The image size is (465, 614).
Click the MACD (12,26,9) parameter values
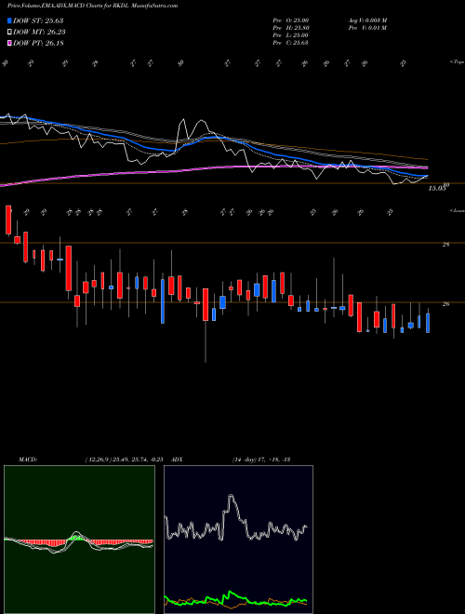[x=124, y=460]
